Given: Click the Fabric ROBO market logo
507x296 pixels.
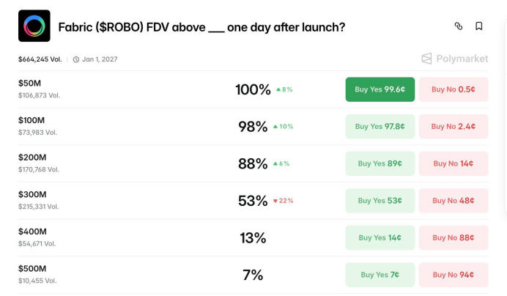Looking at the screenshot, I should coord(34,26).
